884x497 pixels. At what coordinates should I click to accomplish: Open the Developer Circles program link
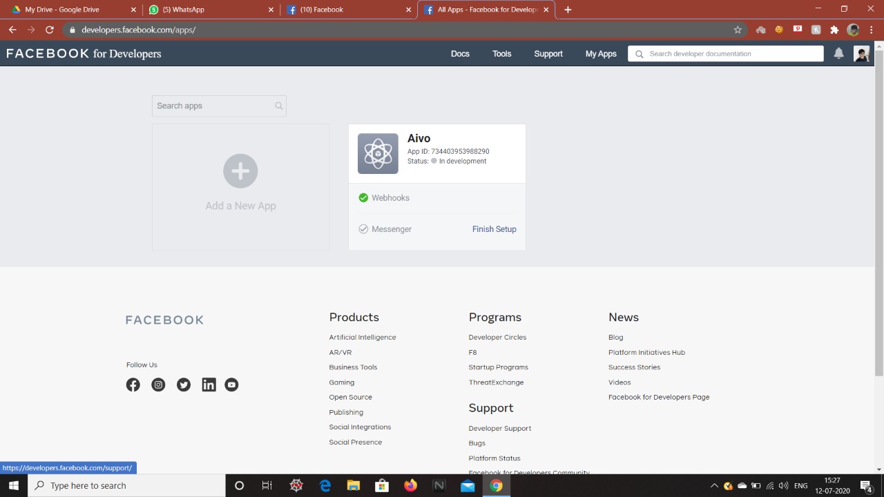click(497, 338)
